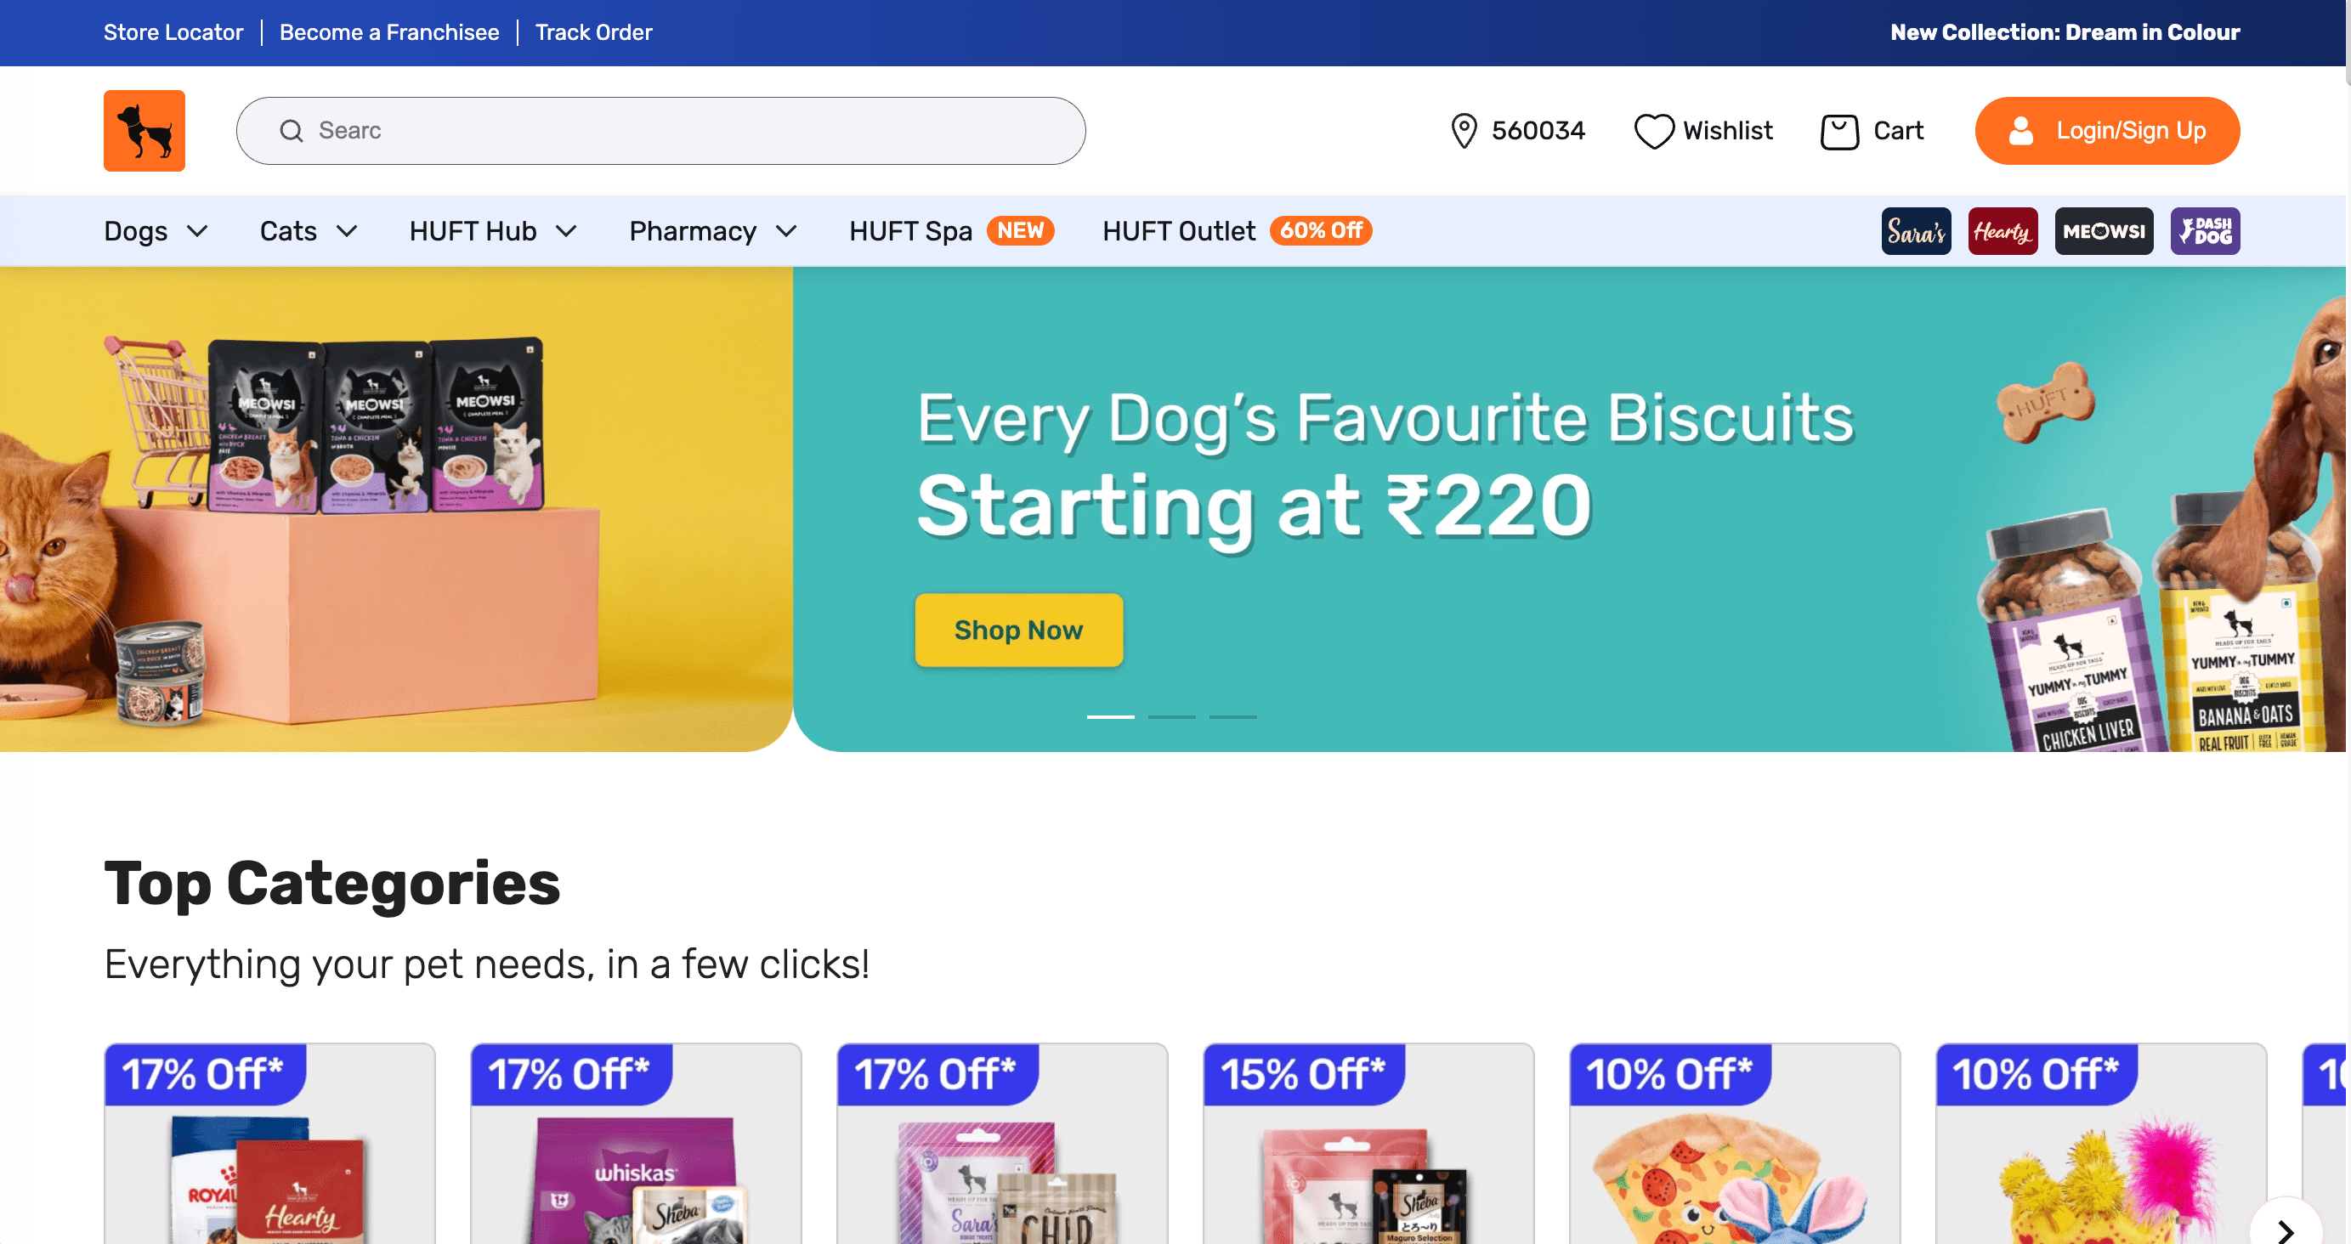Screen dimensions: 2351x1244
Task: Open the Hearty brand icon
Action: pyautogui.click(x=2003, y=231)
